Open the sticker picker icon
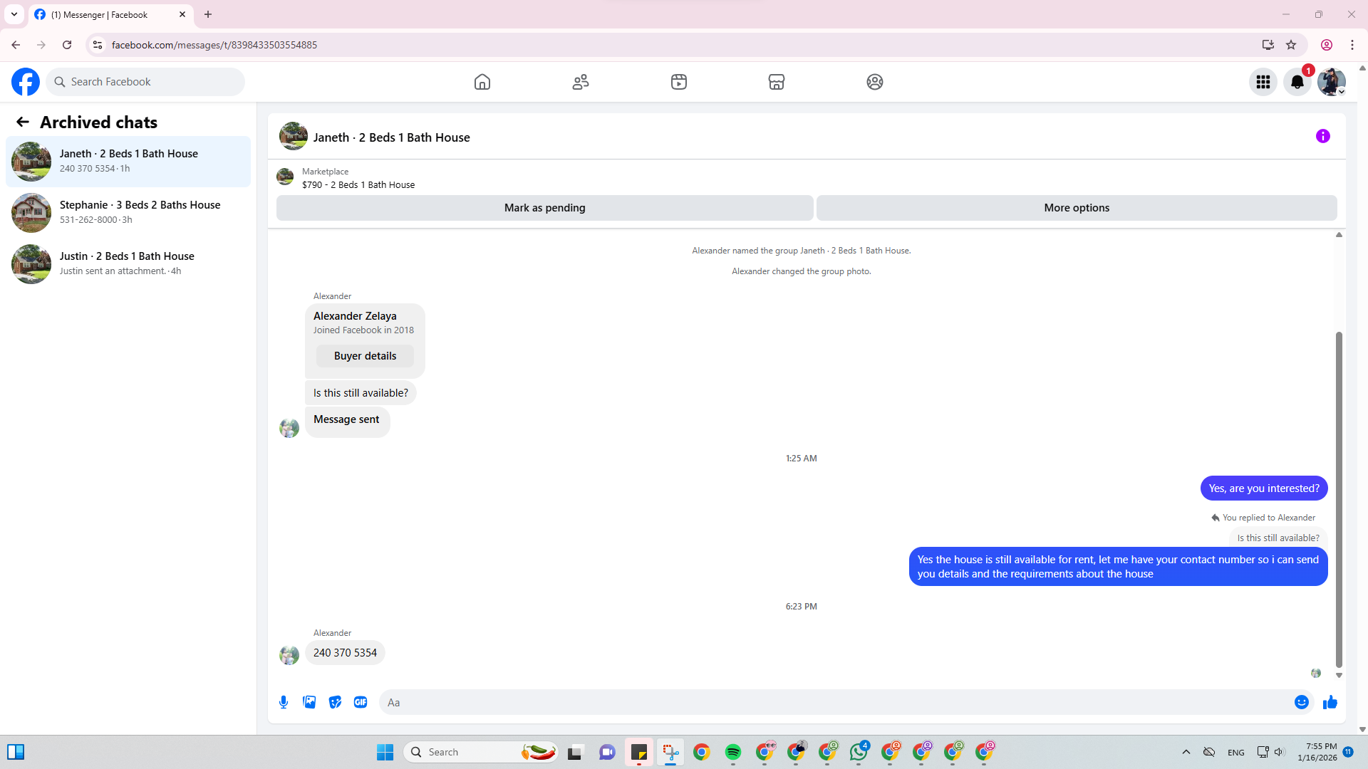The width and height of the screenshot is (1368, 769). click(x=335, y=702)
